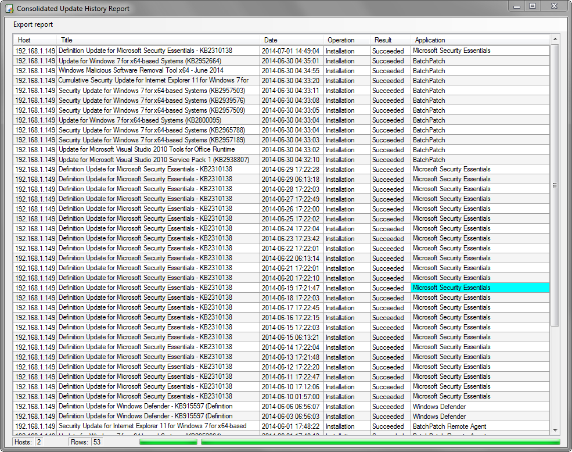
Task: Click the long green progress bar
Action: click(x=380, y=442)
